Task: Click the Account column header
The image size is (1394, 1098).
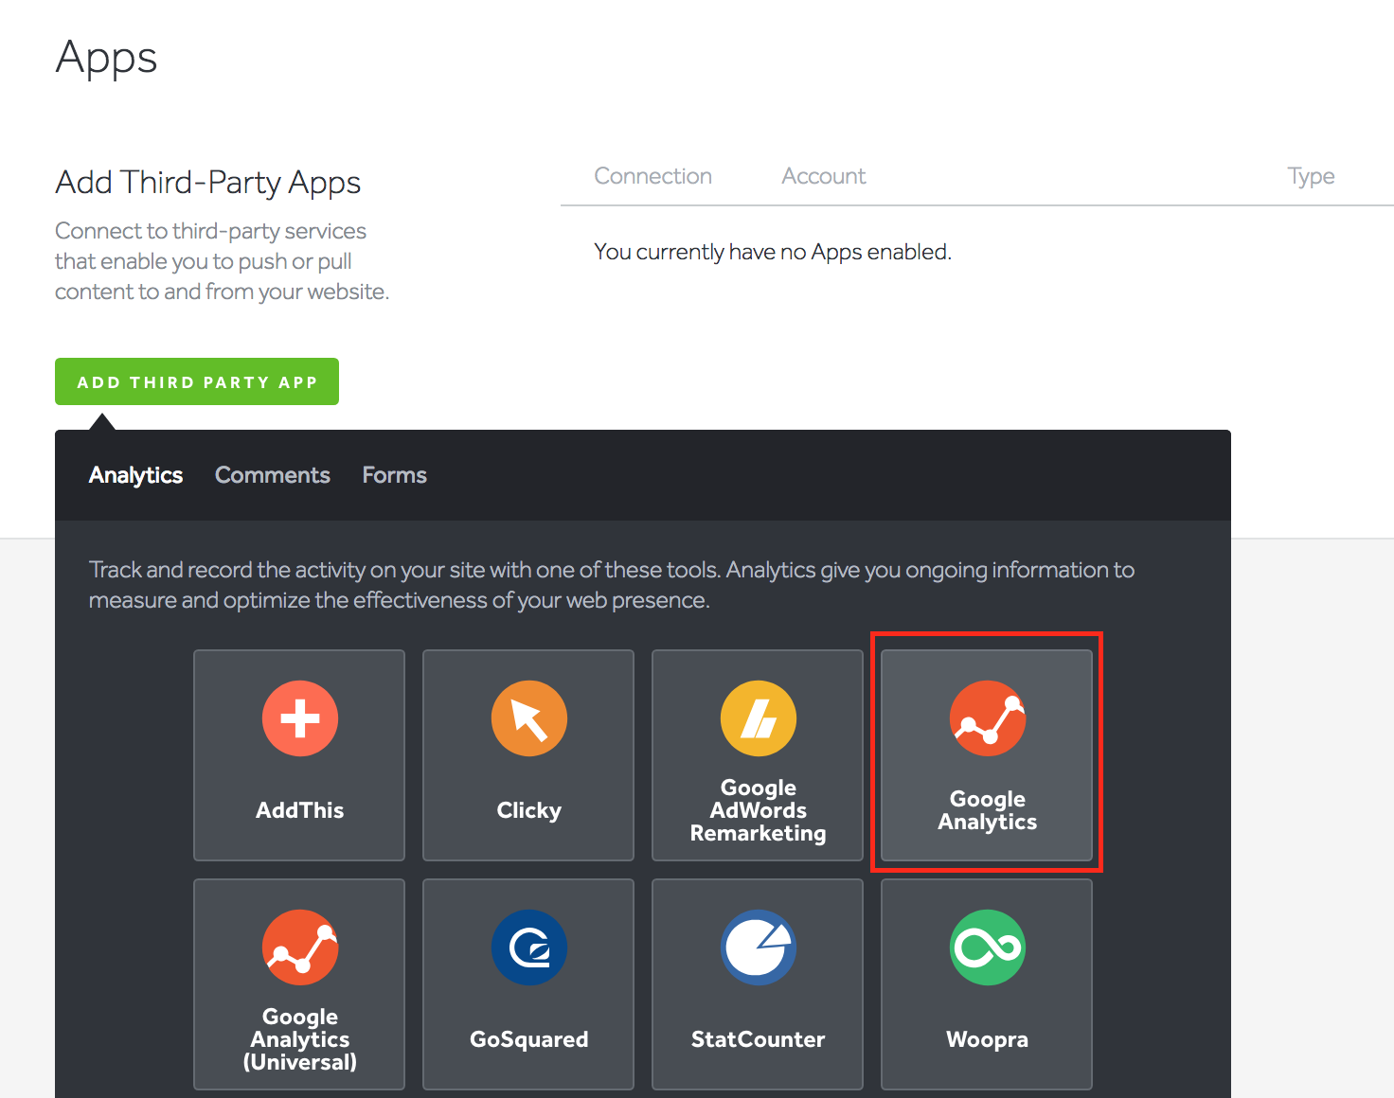Action: pyautogui.click(x=824, y=176)
